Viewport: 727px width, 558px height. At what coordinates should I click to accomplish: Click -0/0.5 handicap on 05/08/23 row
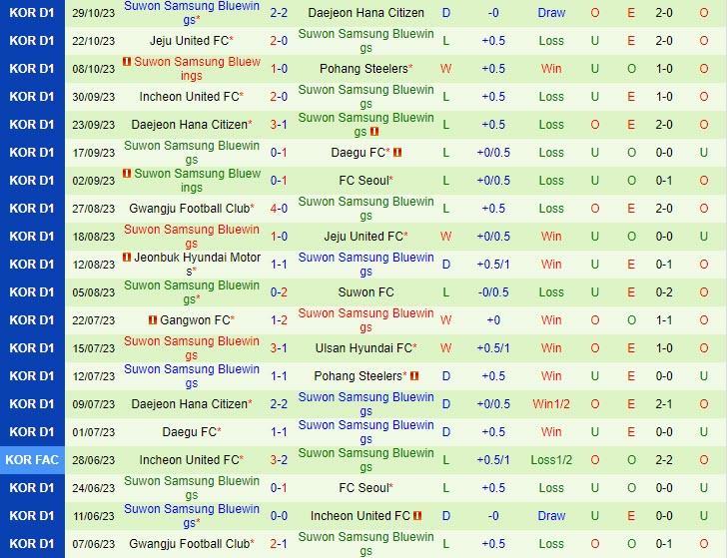coord(493,292)
